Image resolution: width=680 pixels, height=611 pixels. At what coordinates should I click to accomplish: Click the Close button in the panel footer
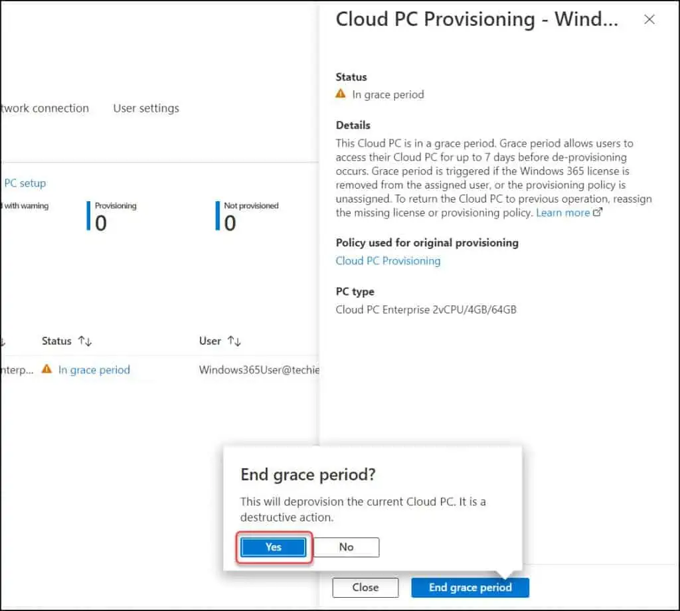tap(365, 587)
